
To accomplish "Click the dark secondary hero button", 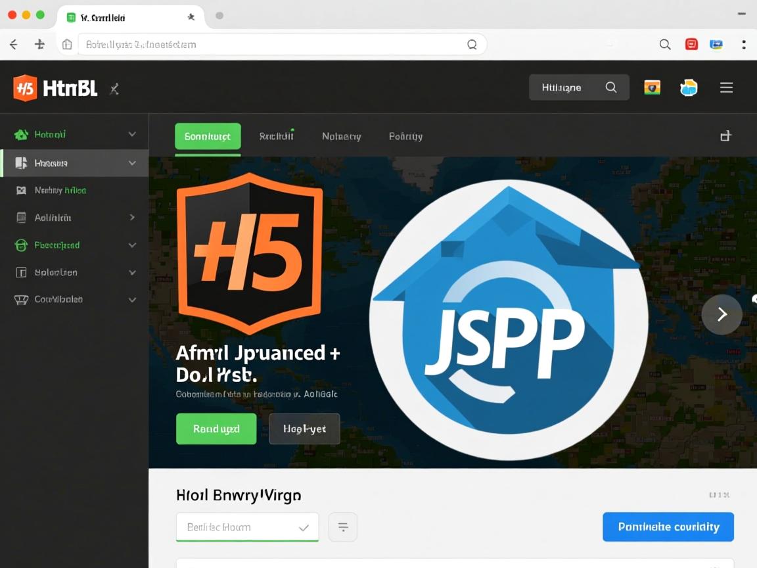I will [304, 429].
